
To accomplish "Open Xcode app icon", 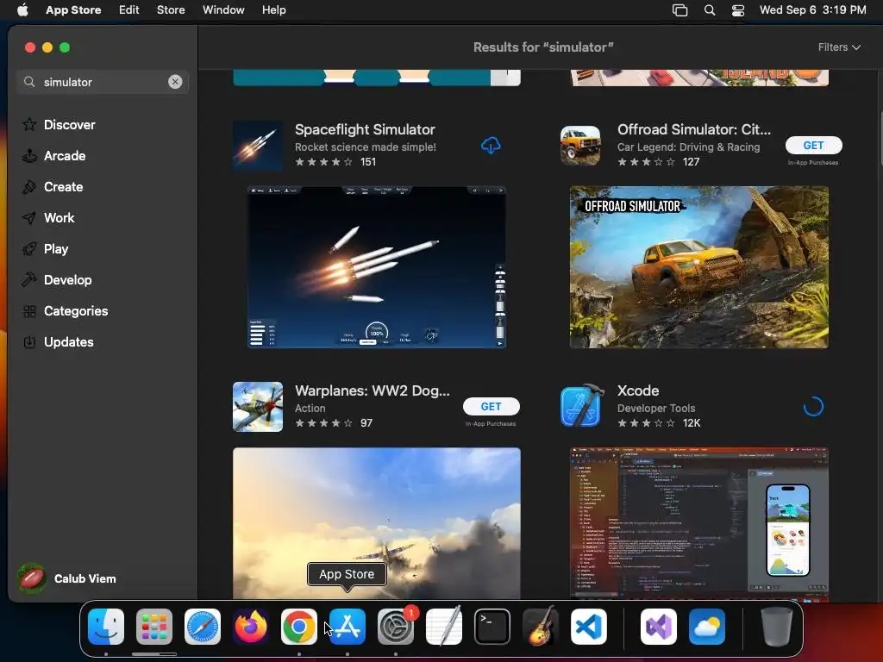I will click(582, 406).
